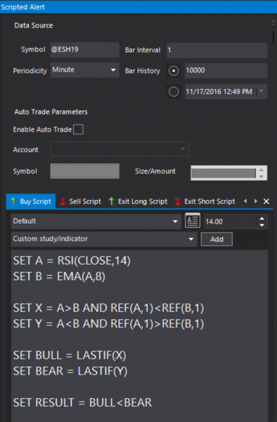Enable the Auto Trade checkbox

tap(79, 130)
